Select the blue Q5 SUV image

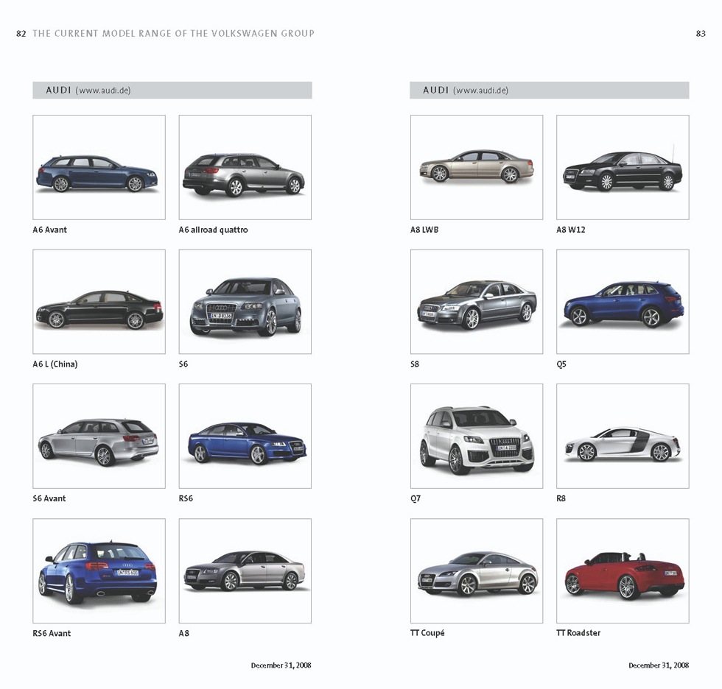[x=623, y=303]
